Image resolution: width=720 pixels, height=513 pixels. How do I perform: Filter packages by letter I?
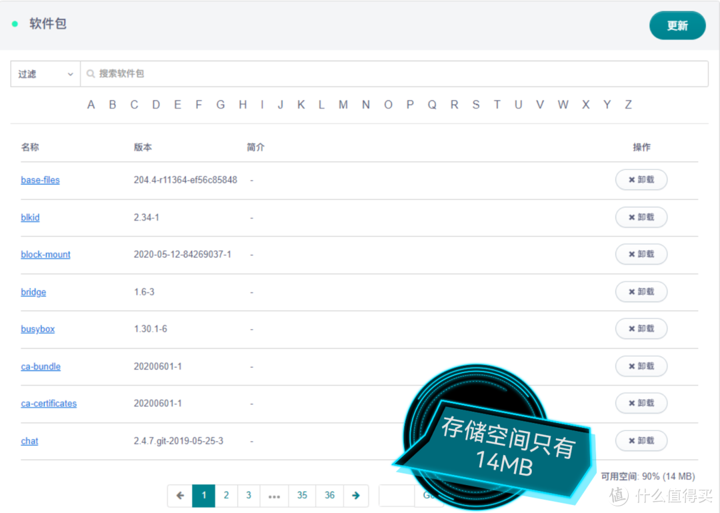tap(262, 105)
